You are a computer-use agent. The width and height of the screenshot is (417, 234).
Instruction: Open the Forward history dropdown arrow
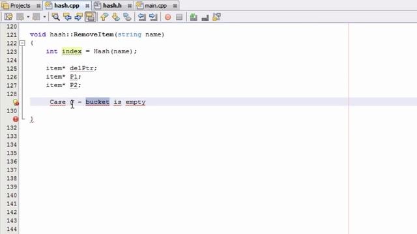[x=44, y=17]
